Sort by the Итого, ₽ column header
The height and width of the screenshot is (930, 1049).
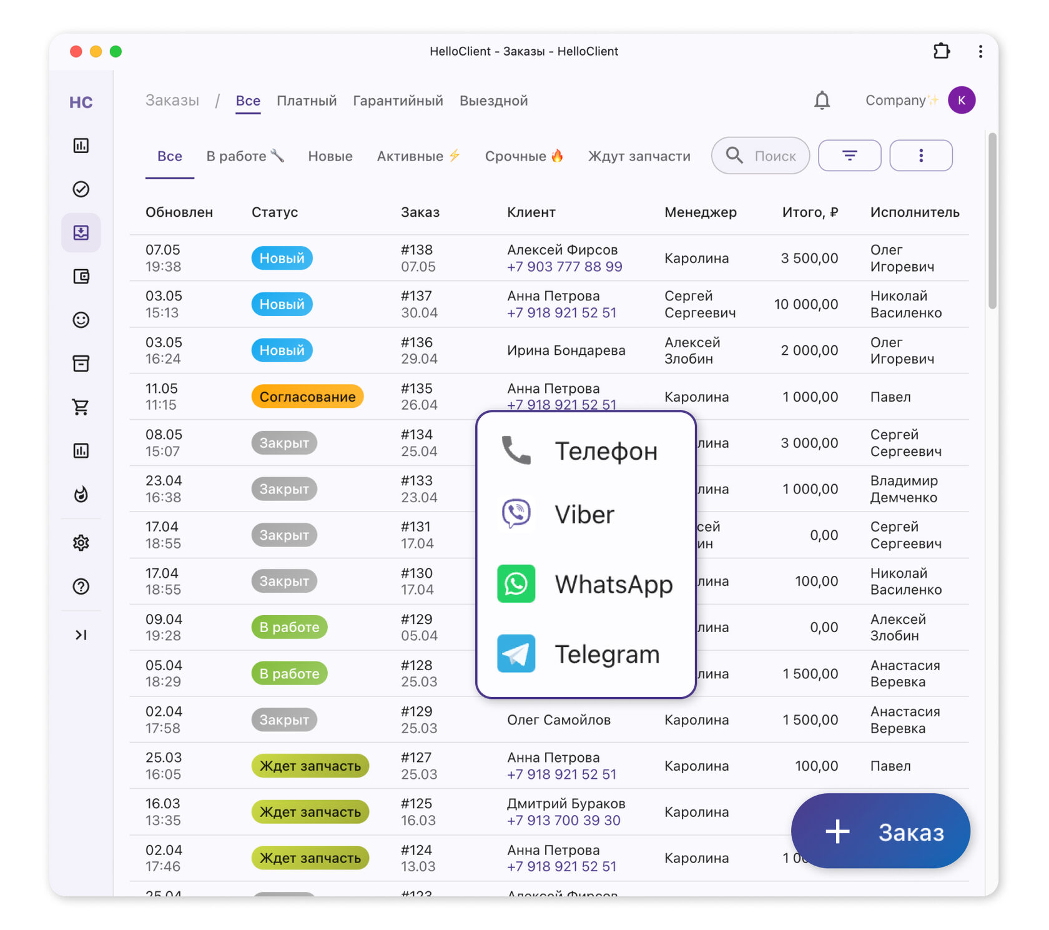coord(810,212)
